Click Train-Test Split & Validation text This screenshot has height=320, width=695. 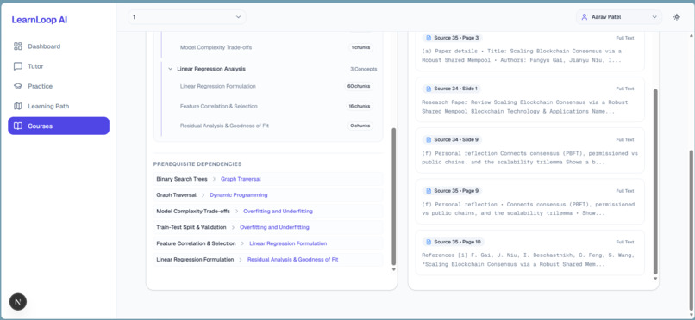(x=191, y=227)
